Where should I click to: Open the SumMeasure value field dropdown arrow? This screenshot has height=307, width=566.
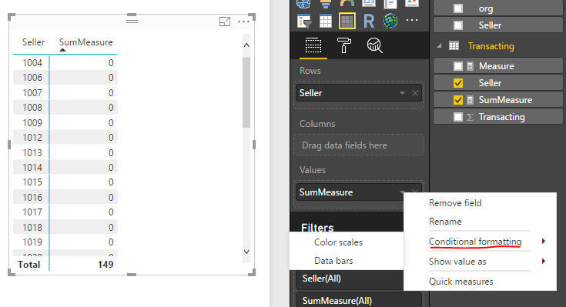pyautogui.click(x=402, y=192)
